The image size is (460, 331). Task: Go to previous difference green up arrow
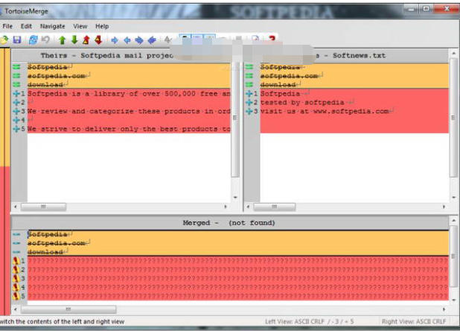pyautogui.click(x=62, y=40)
